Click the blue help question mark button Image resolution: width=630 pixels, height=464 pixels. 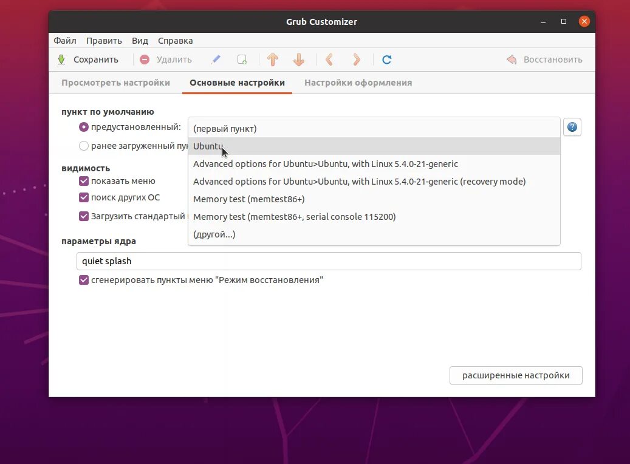[572, 128]
